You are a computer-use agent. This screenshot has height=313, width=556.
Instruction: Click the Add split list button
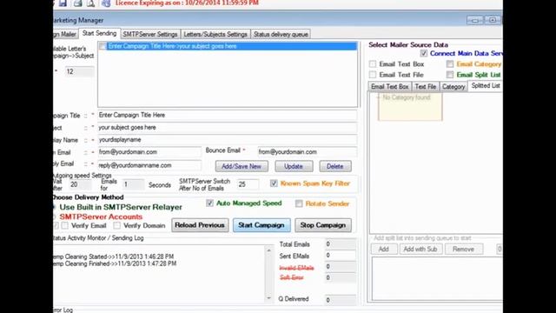coord(384,250)
